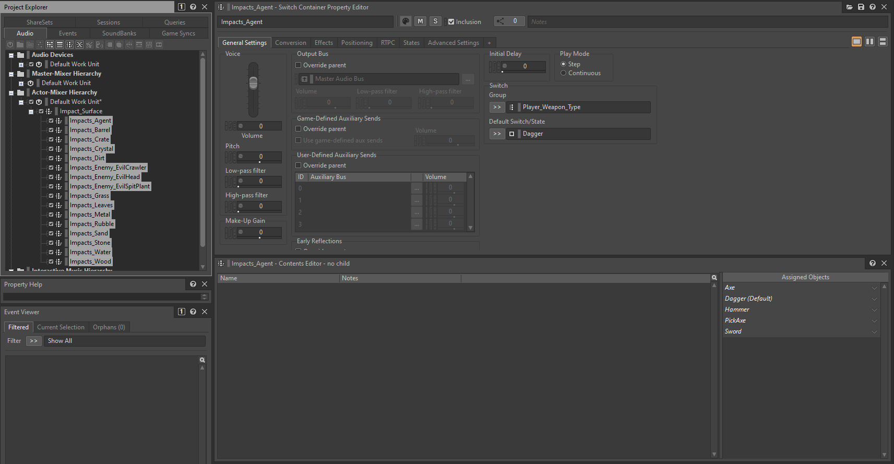Collapse the Impact_Surface tree node
894x464 pixels.
pos(31,112)
